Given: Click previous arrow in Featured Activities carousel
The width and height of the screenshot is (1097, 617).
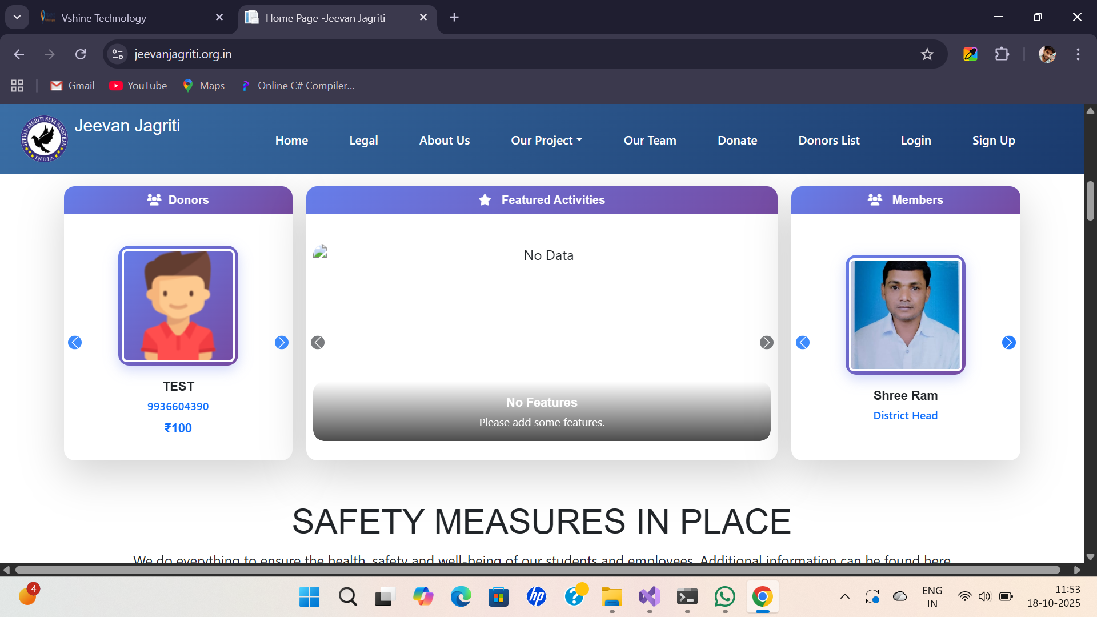Looking at the screenshot, I should [318, 342].
